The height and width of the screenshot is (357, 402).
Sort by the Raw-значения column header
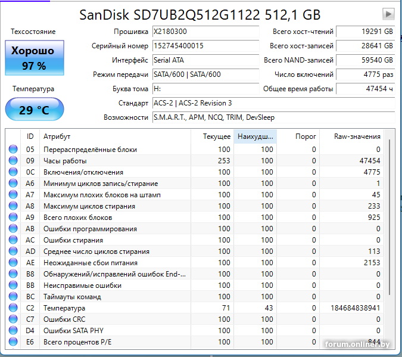coord(351,136)
